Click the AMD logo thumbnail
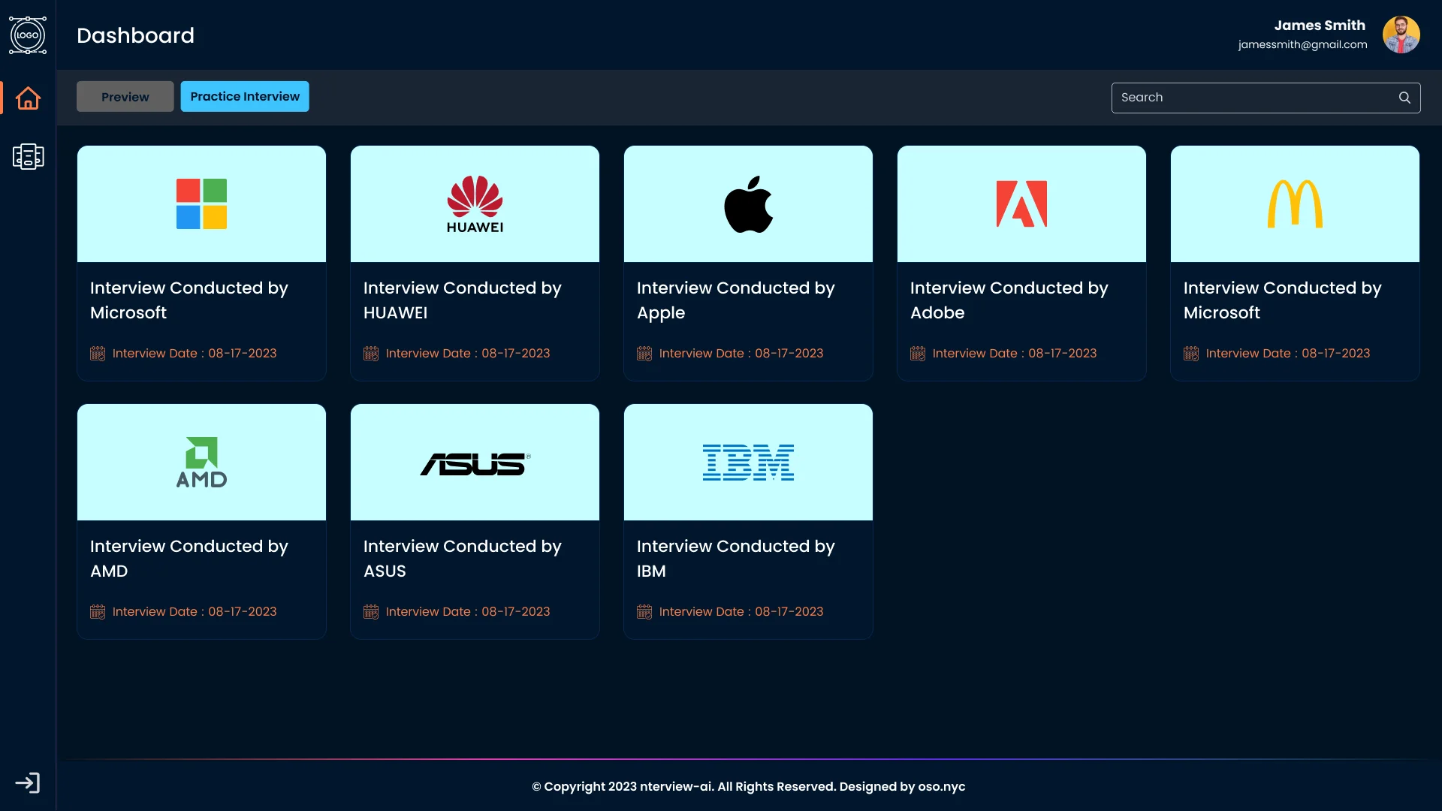The width and height of the screenshot is (1442, 811). click(201, 463)
